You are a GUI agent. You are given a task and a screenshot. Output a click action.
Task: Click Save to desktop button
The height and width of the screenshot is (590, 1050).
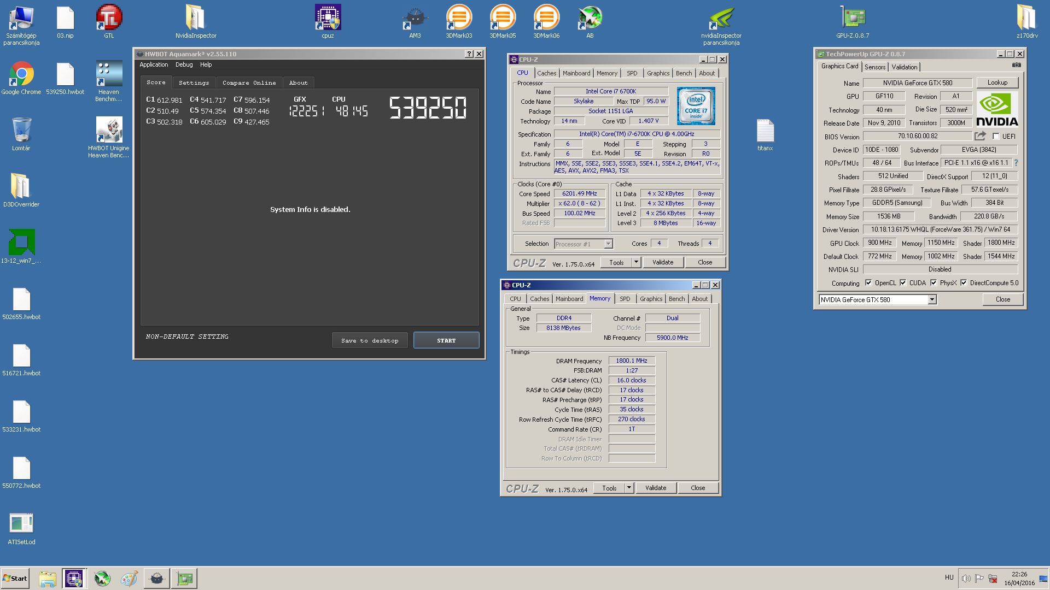[x=370, y=340]
